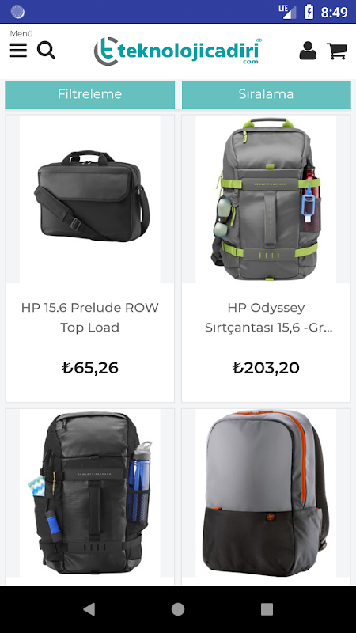The width and height of the screenshot is (356, 633).
Task: Open the shopping cart icon
Action: click(337, 51)
